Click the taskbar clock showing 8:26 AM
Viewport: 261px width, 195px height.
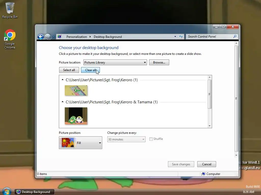tap(249, 192)
